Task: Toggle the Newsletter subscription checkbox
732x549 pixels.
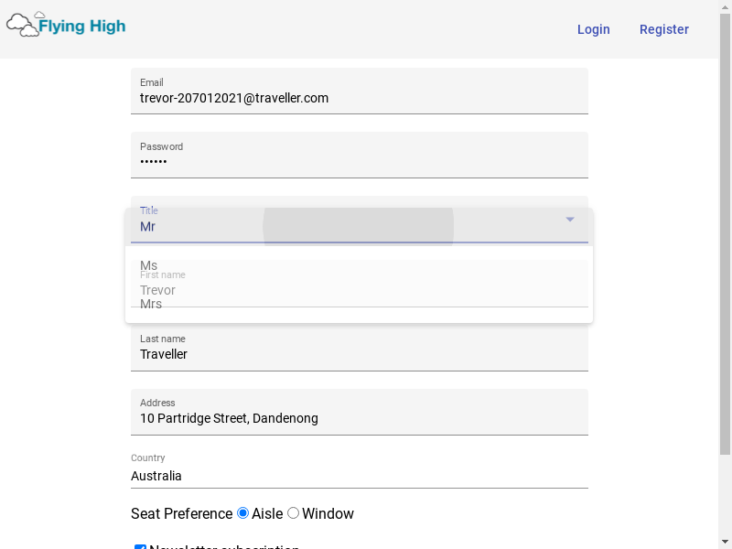Action: pyautogui.click(x=140, y=548)
